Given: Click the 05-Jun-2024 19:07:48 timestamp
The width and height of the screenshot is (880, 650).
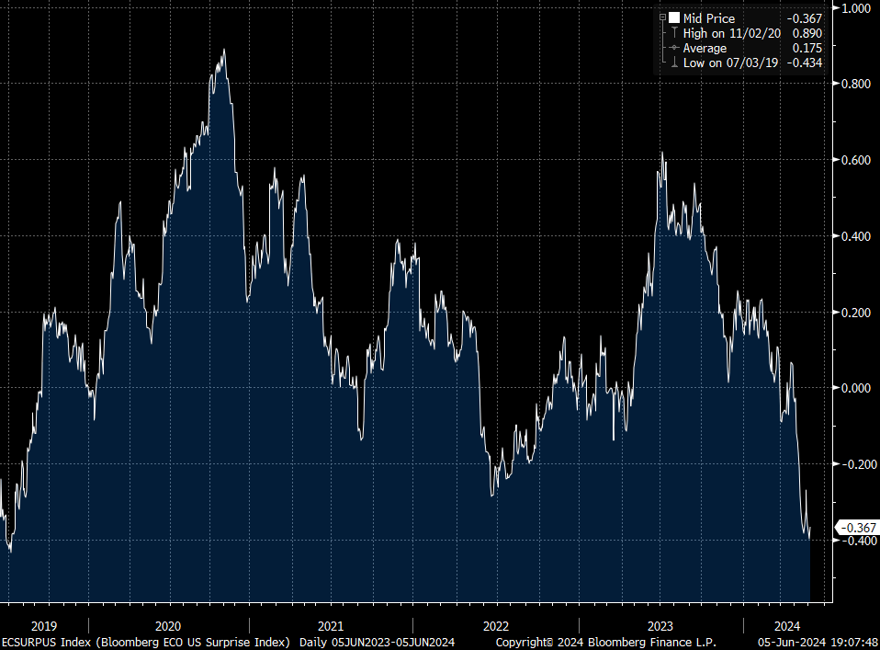Looking at the screenshot, I should pos(818,642).
